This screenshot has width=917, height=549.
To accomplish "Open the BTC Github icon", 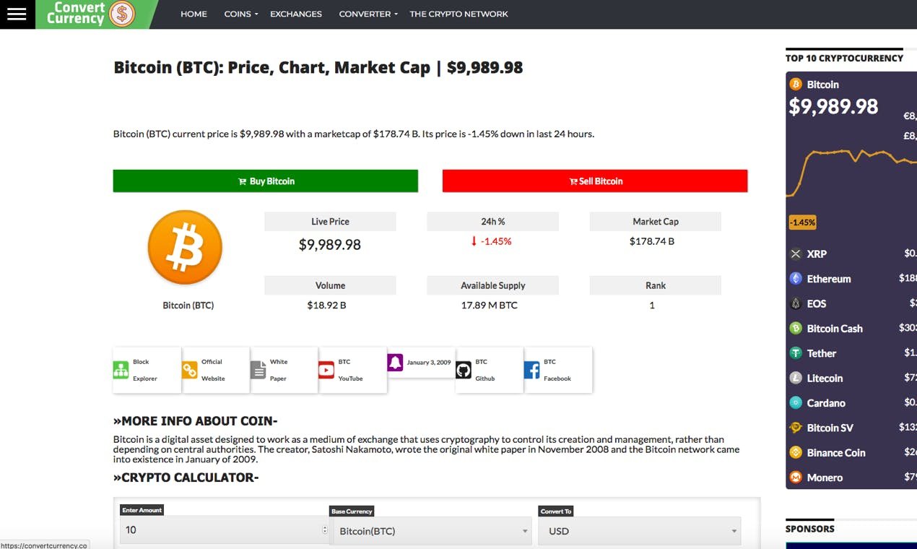I will tap(464, 371).
